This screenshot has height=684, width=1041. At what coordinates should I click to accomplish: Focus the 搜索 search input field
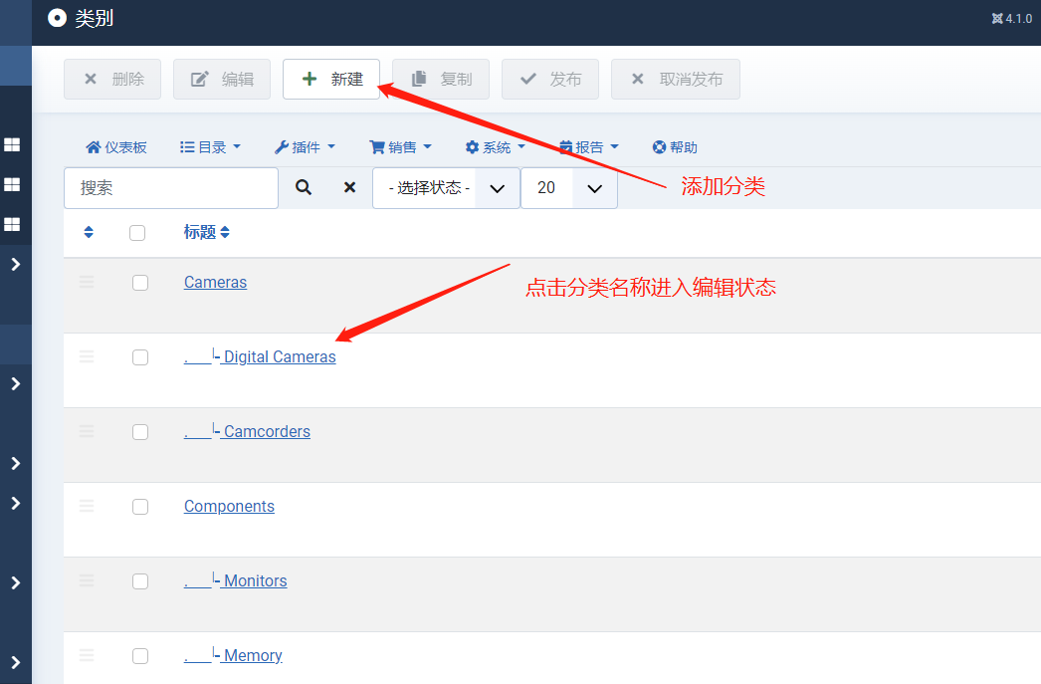tap(171, 188)
